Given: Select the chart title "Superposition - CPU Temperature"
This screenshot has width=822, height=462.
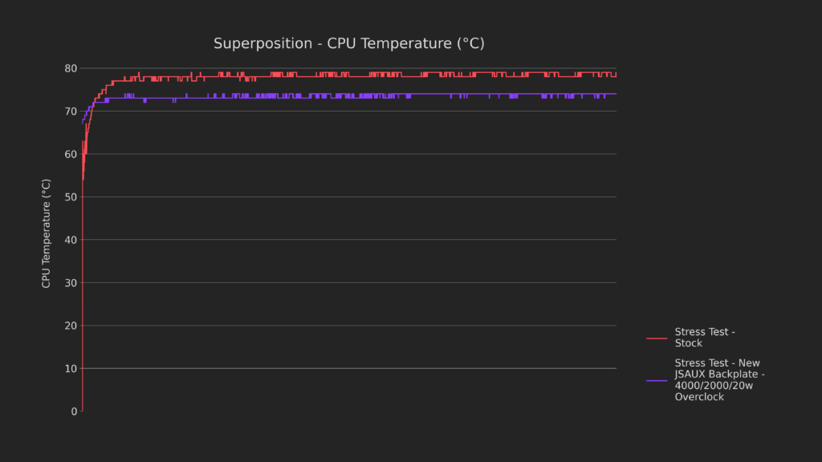Looking at the screenshot, I should click(x=348, y=43).
